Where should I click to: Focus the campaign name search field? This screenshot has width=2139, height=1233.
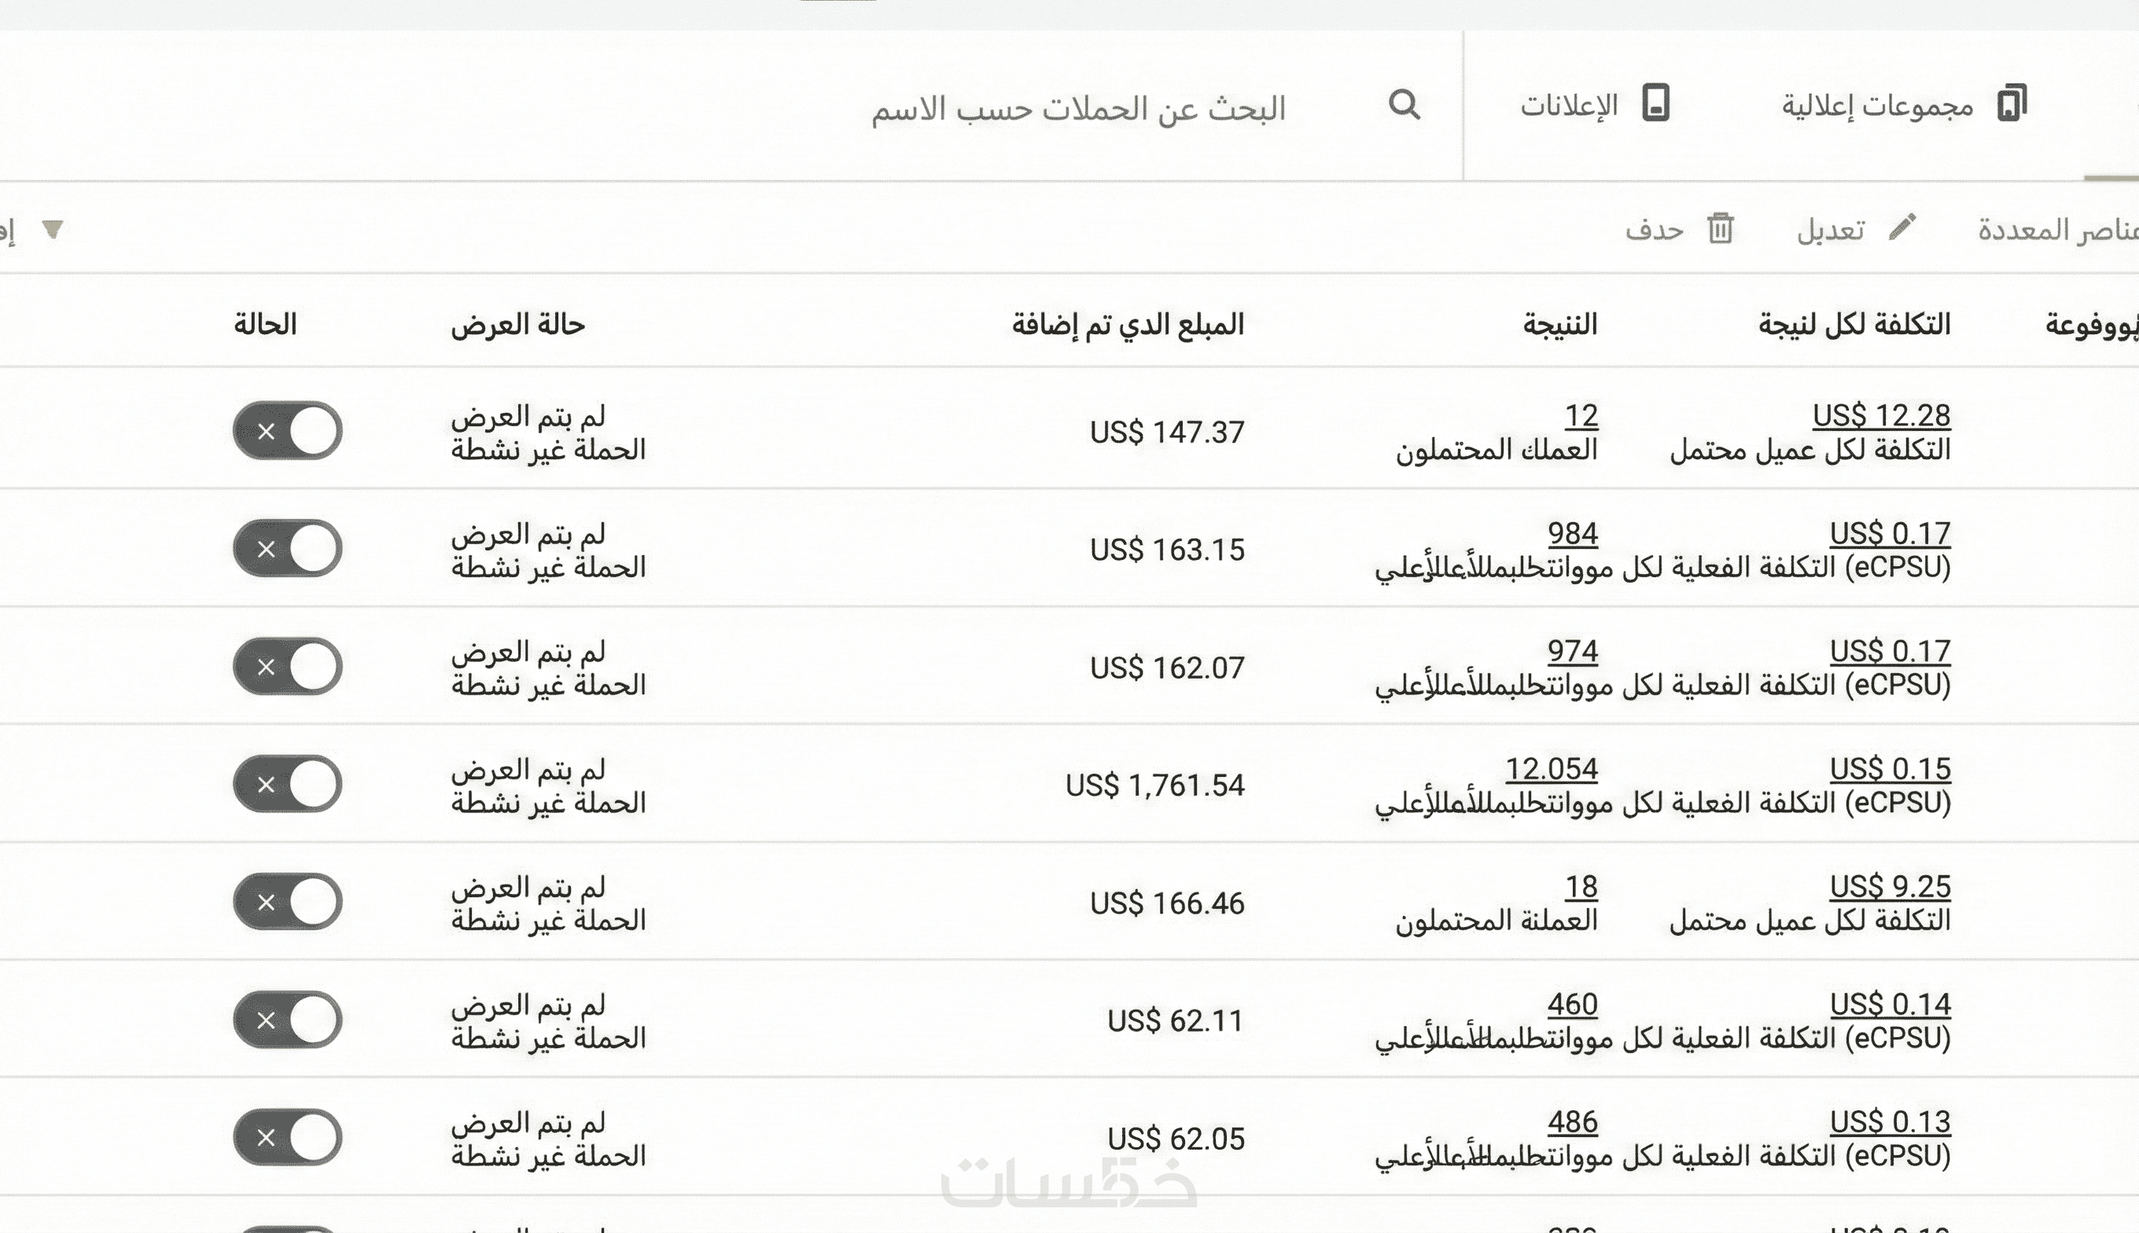click(x=1077, y=109)
